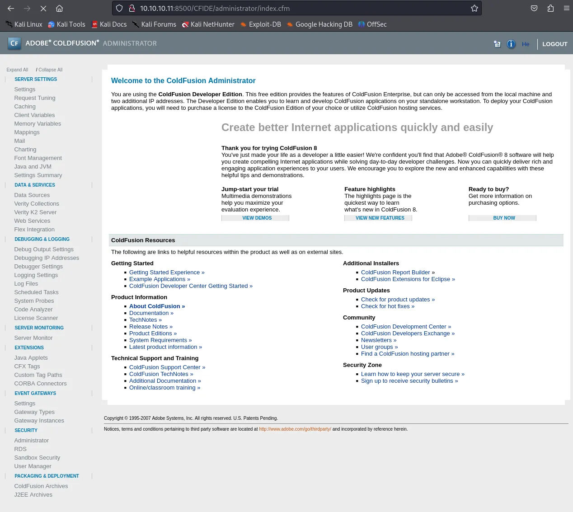Open CFX Tags under Extensions

[x=27, y=366]
